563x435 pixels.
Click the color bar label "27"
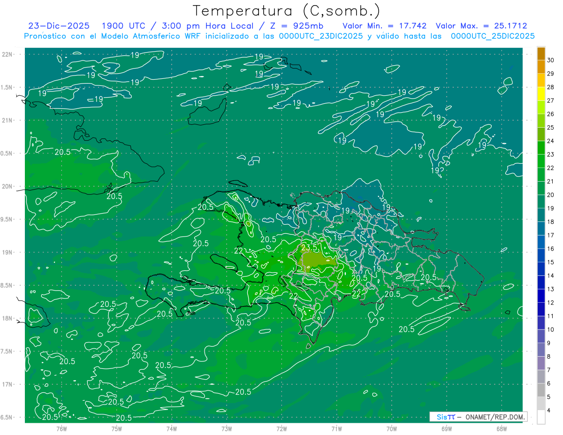click(551, 100)
